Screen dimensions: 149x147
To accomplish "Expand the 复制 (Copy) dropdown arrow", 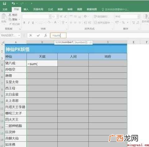I will [x=19, y=19].
